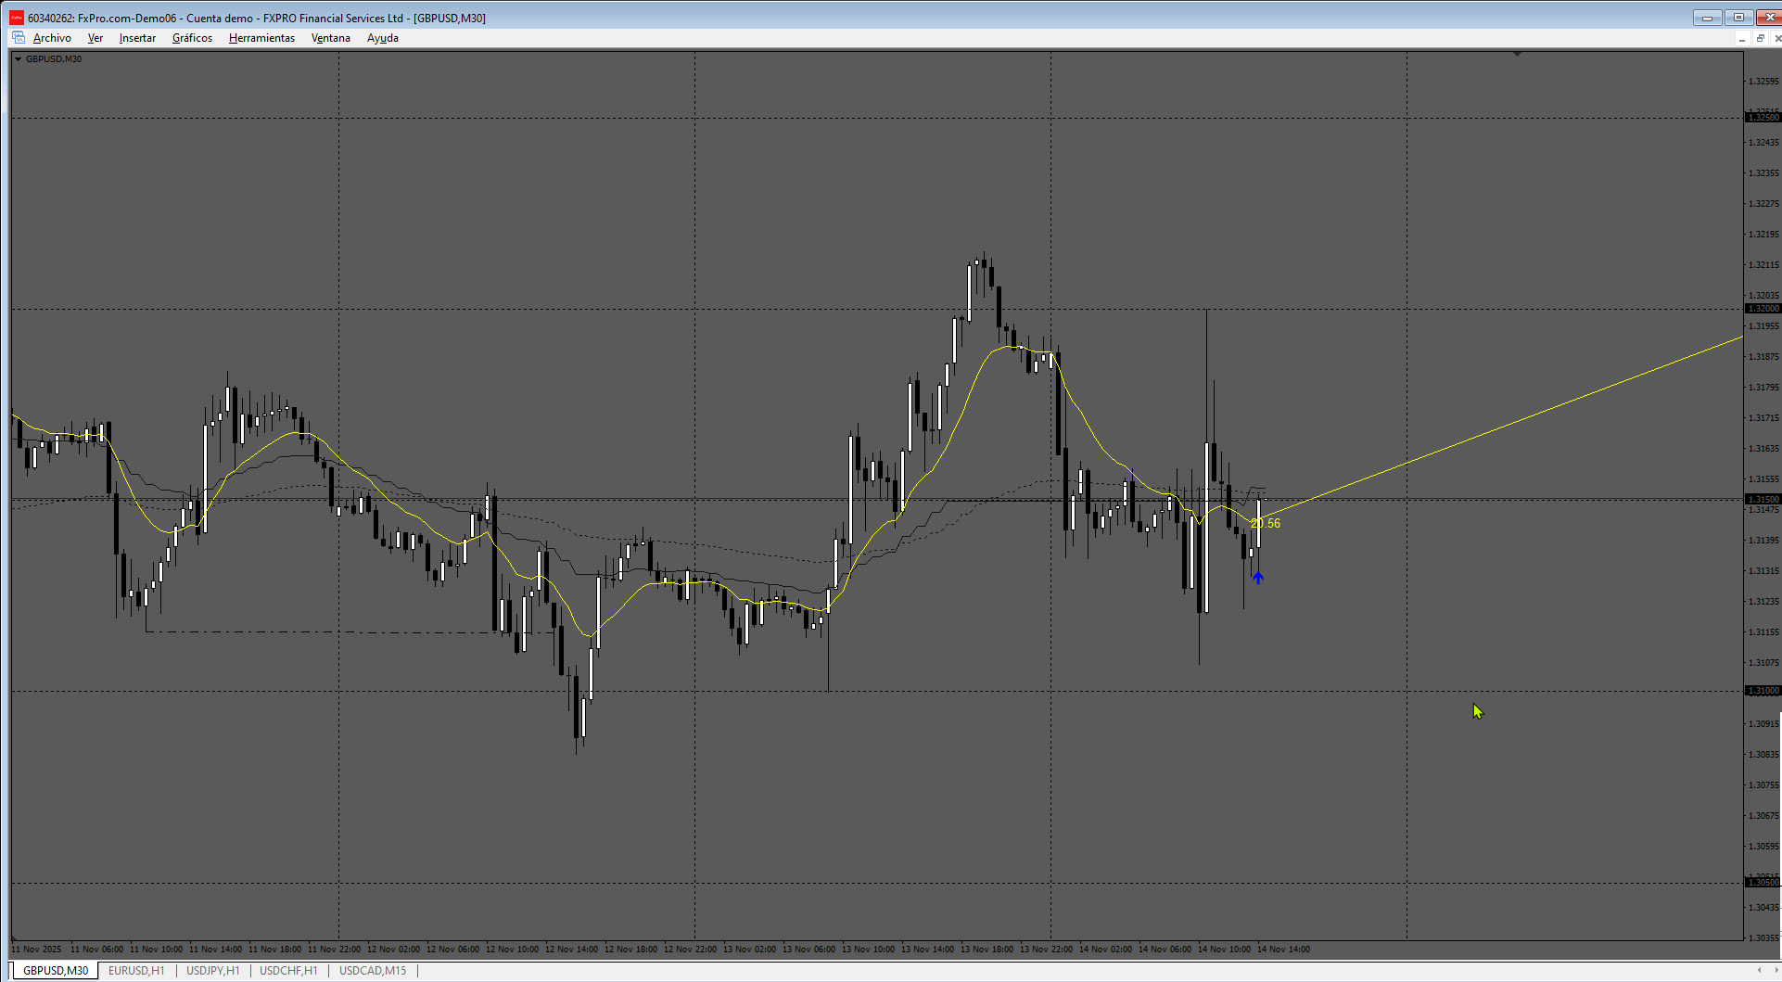Open the Ayuda menu

coord(383,38)
